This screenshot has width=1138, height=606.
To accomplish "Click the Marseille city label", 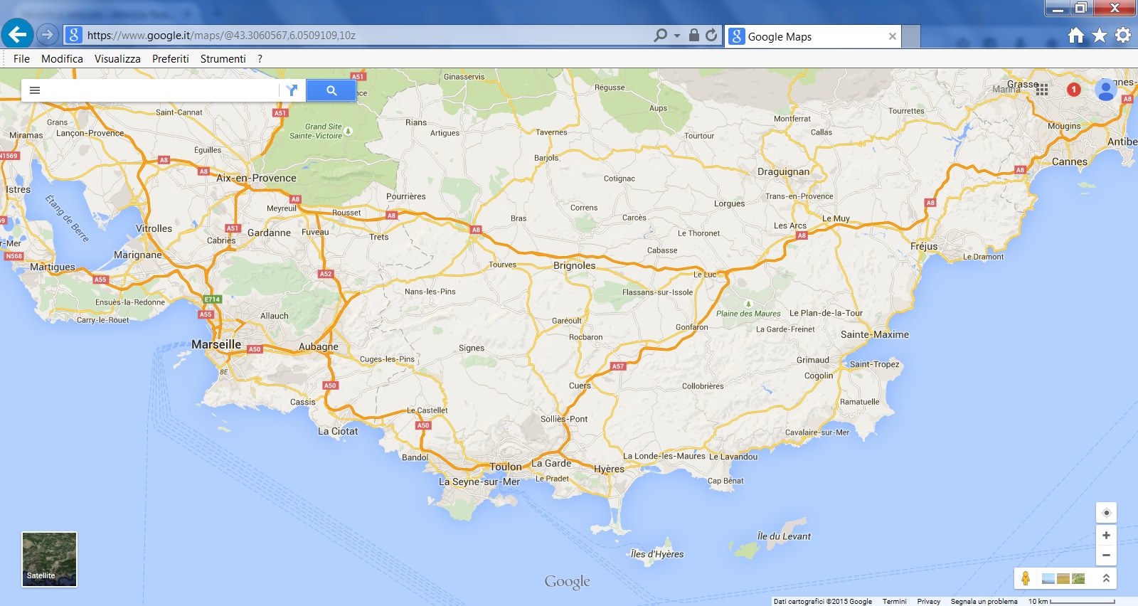I will [216, 344].
